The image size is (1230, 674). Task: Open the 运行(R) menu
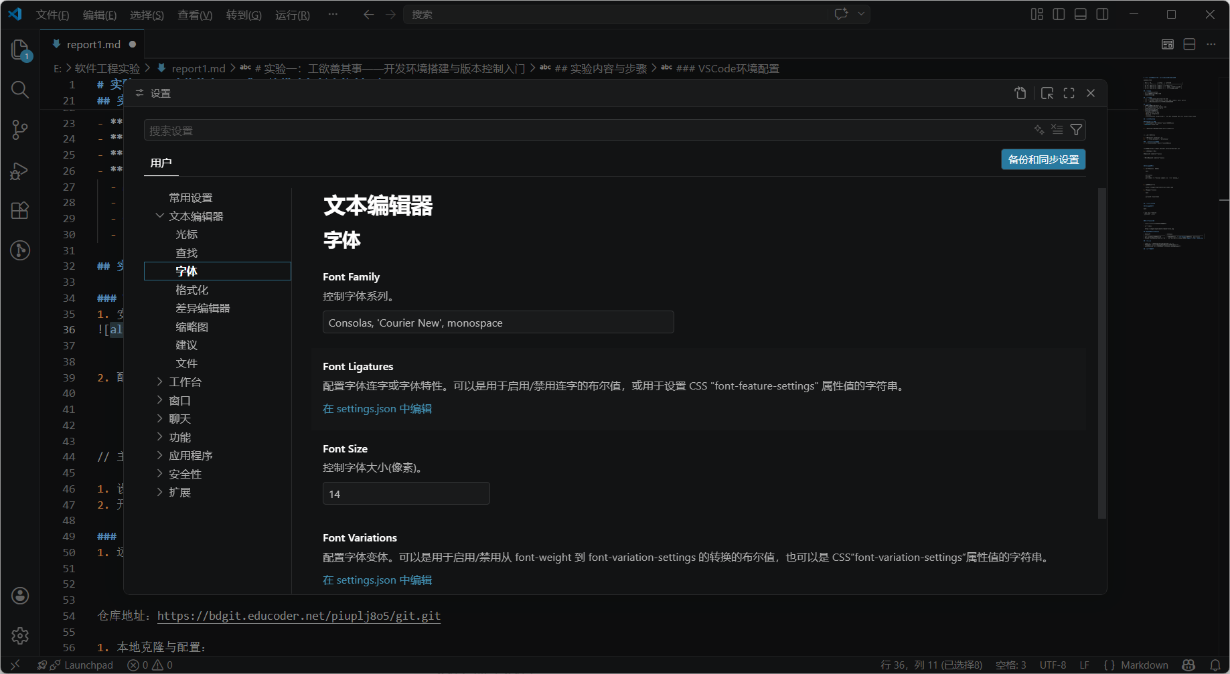[293, 15]
